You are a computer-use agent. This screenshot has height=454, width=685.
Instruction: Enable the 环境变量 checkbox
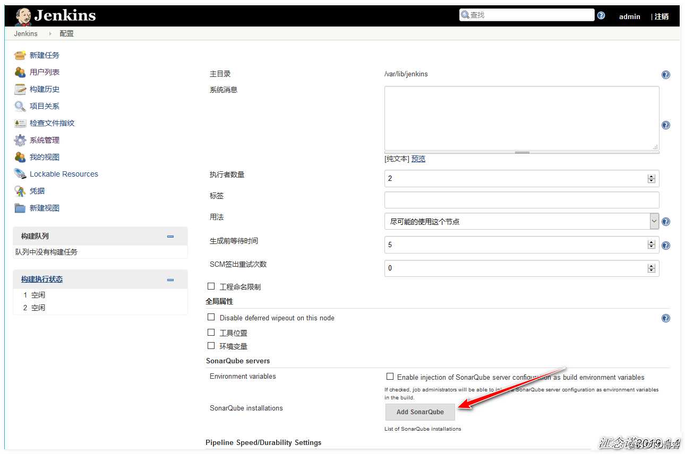point(211,345)
